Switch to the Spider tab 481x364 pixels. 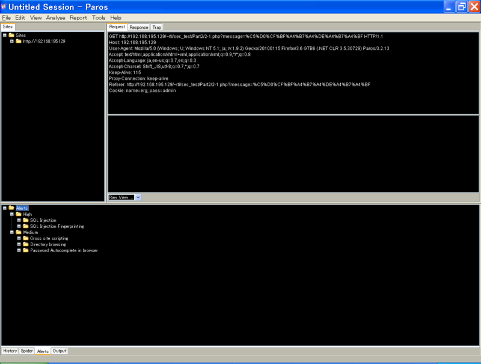click(x=26, y=351)
